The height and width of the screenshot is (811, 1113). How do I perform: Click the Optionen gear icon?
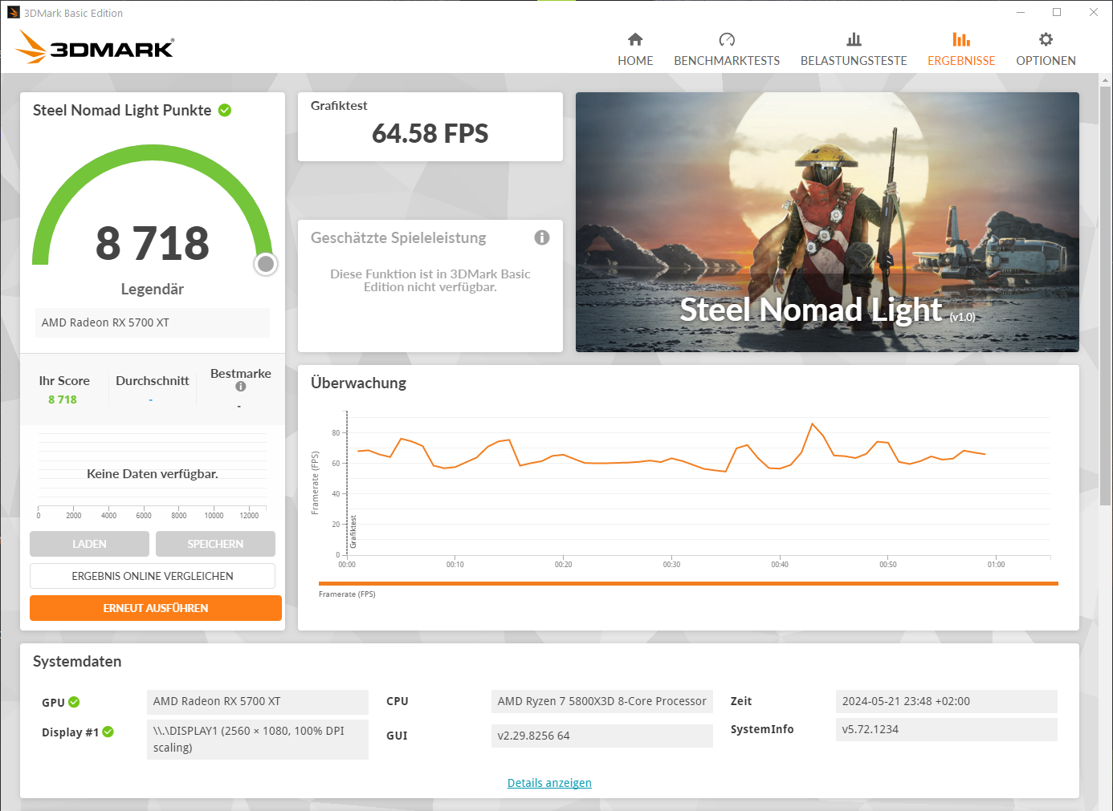[x=1046, y=39]
